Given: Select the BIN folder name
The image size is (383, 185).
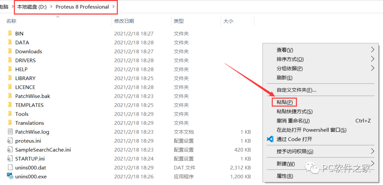Looking at the screenshot, I should (19, 33).
